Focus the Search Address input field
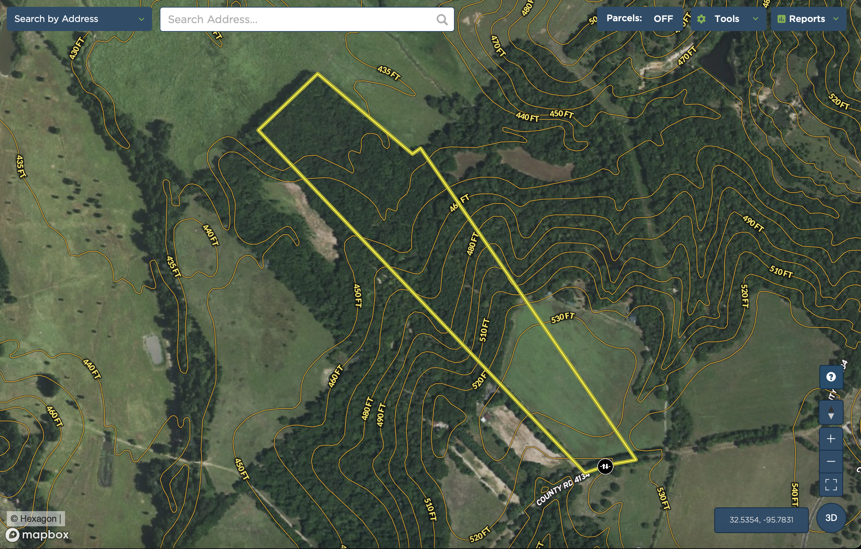Image resolution: width=861 pixels, height=549 pixels. [x=299, y=19]
